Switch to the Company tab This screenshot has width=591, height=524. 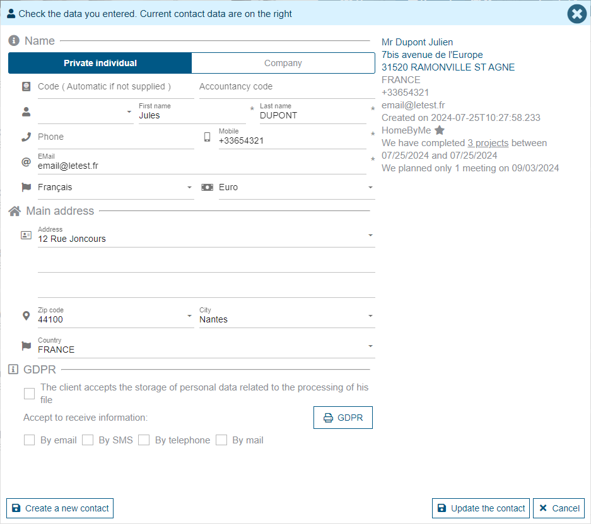click(x=283, y=63)
